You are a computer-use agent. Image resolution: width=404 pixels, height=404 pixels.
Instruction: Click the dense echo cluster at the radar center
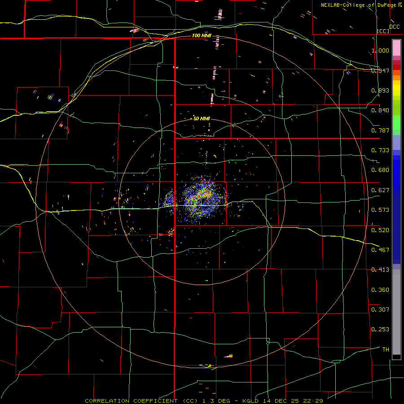tap(203, 200)
